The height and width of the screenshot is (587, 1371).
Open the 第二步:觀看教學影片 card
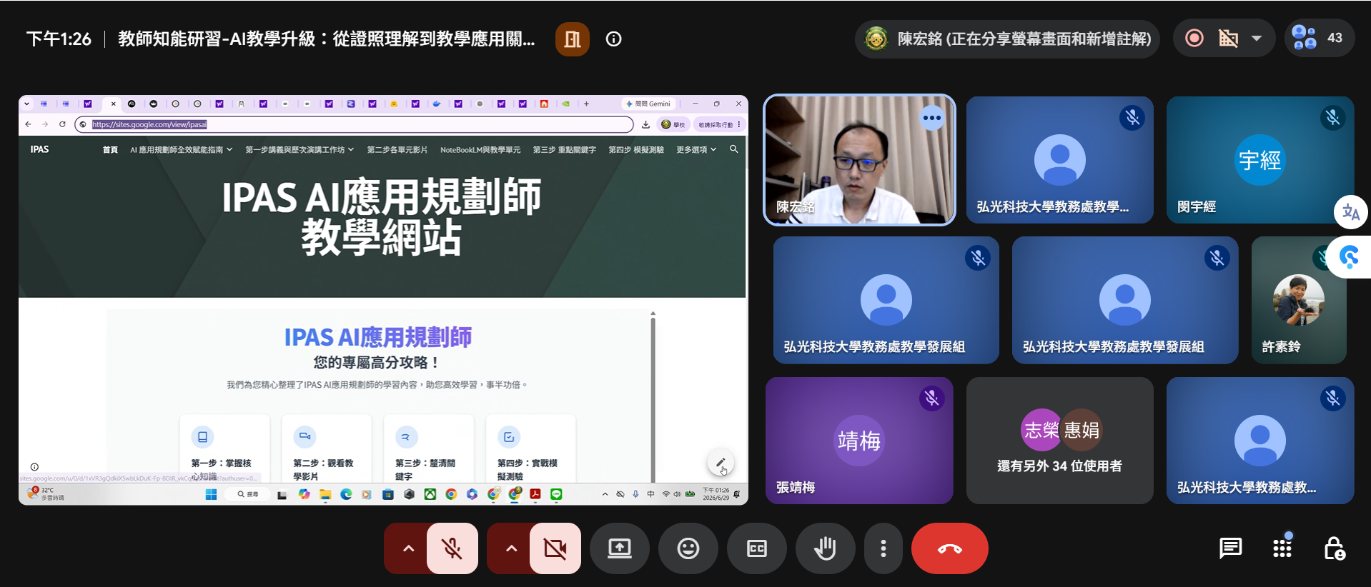(x=327, y=448)
